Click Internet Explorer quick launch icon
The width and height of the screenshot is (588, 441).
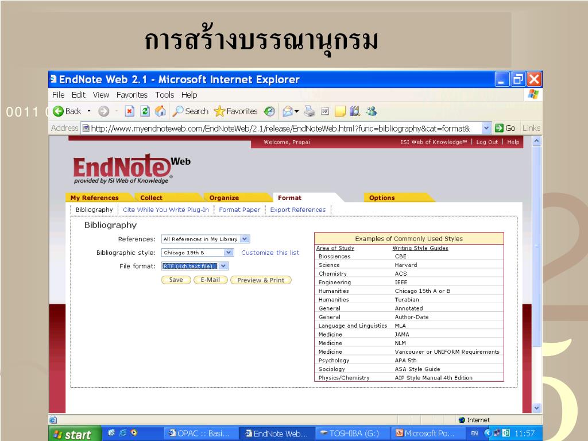(122, 433)
